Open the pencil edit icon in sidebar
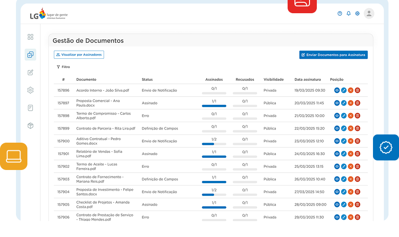Image resolution: width=399 pixels, height=237 pixels. click(x=31, y=72)
